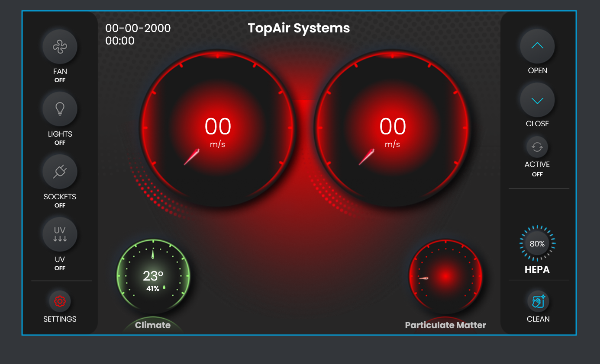600x364 pixels.
Task: Switch on the UV lamp button
Action: pyautogui.click(x=60, y=234)
